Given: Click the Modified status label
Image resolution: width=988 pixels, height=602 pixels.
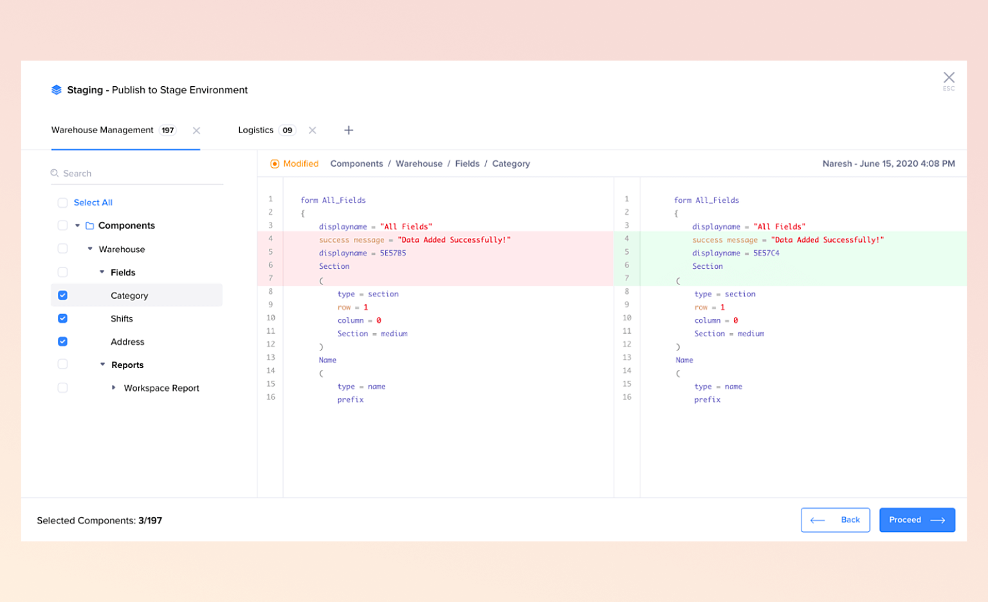Looking at the screenshot, I should [x=301, y=164].
